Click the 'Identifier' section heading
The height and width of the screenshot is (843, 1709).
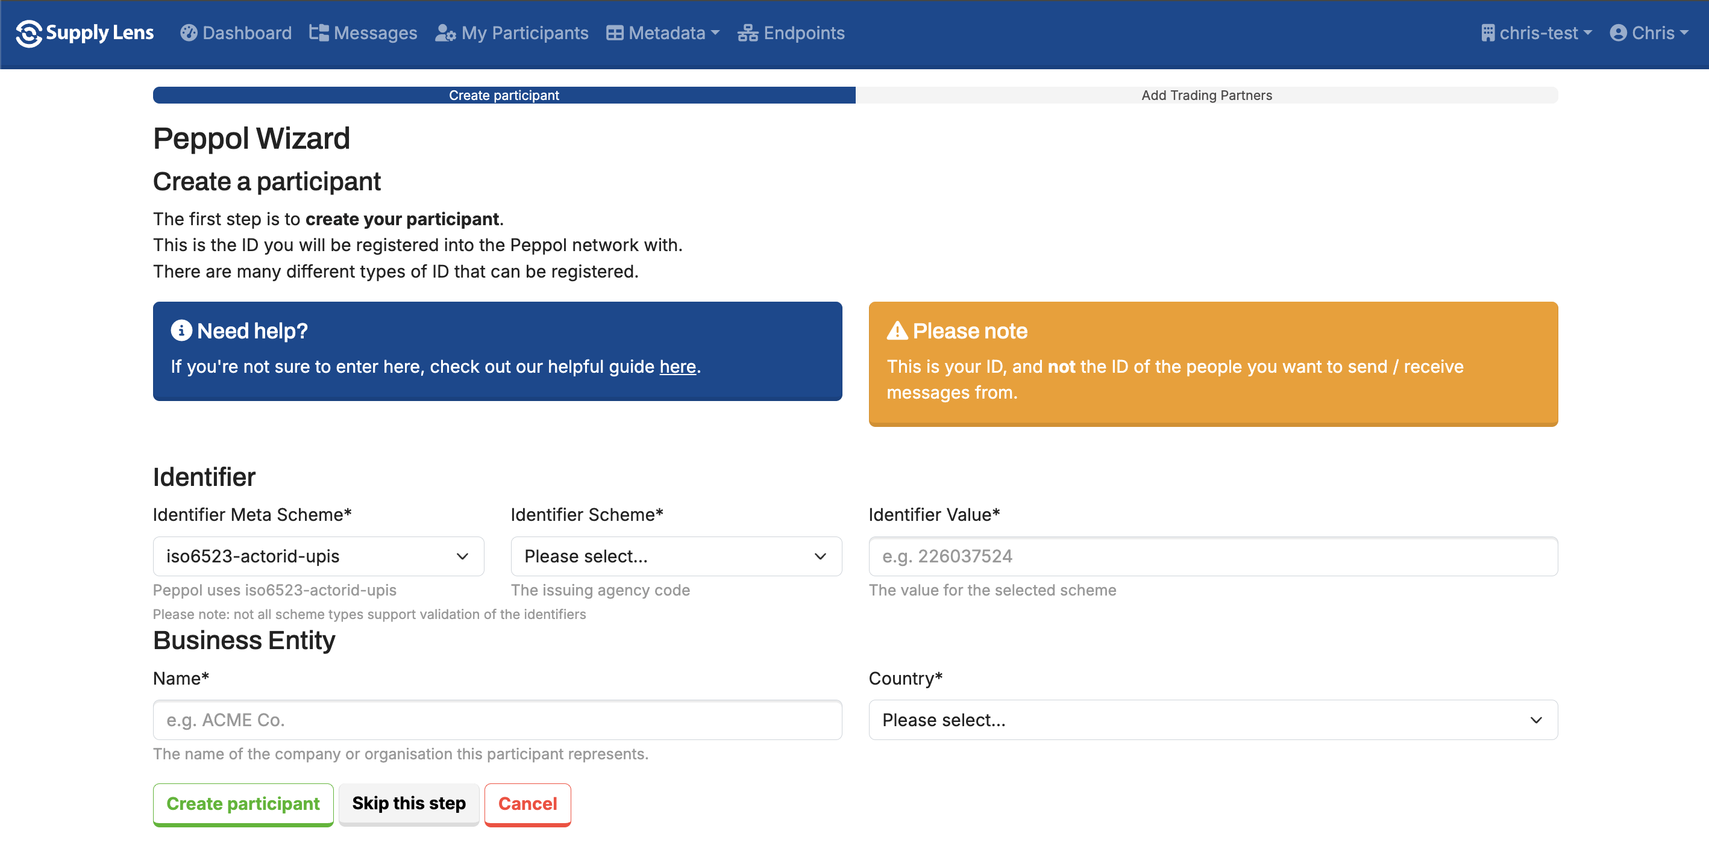coord(204,477)
